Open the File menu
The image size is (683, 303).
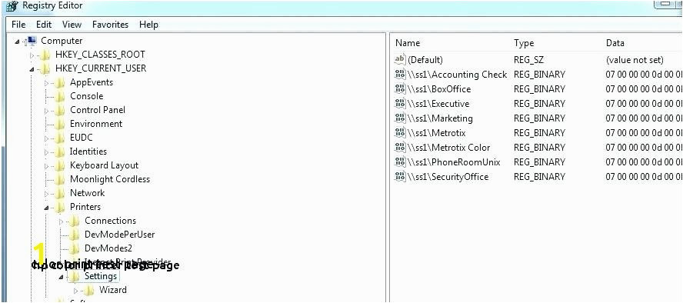click(x=18, y=25)
